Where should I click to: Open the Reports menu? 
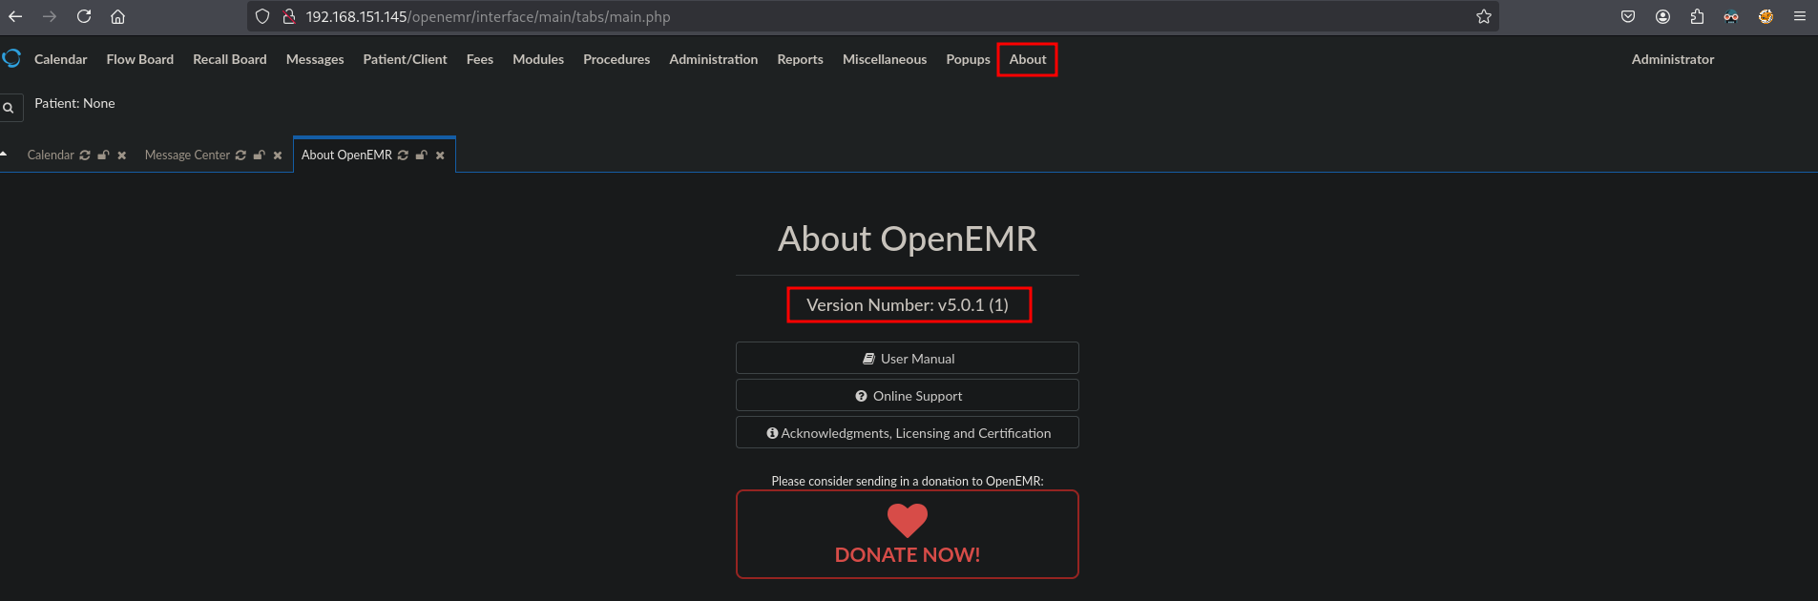800,59
